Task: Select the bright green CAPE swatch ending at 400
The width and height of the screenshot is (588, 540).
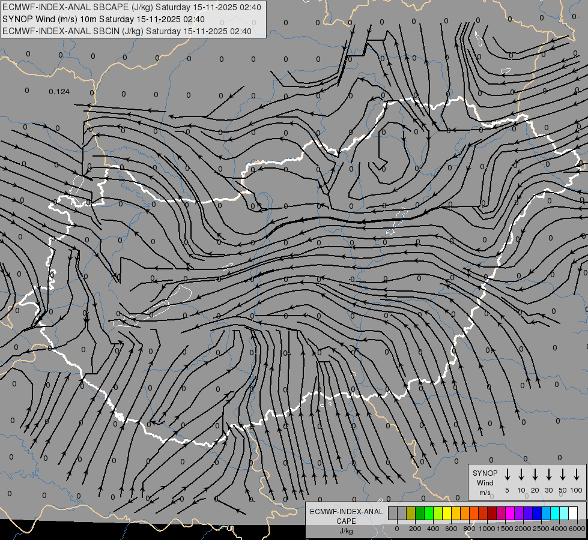Action: 429,513
